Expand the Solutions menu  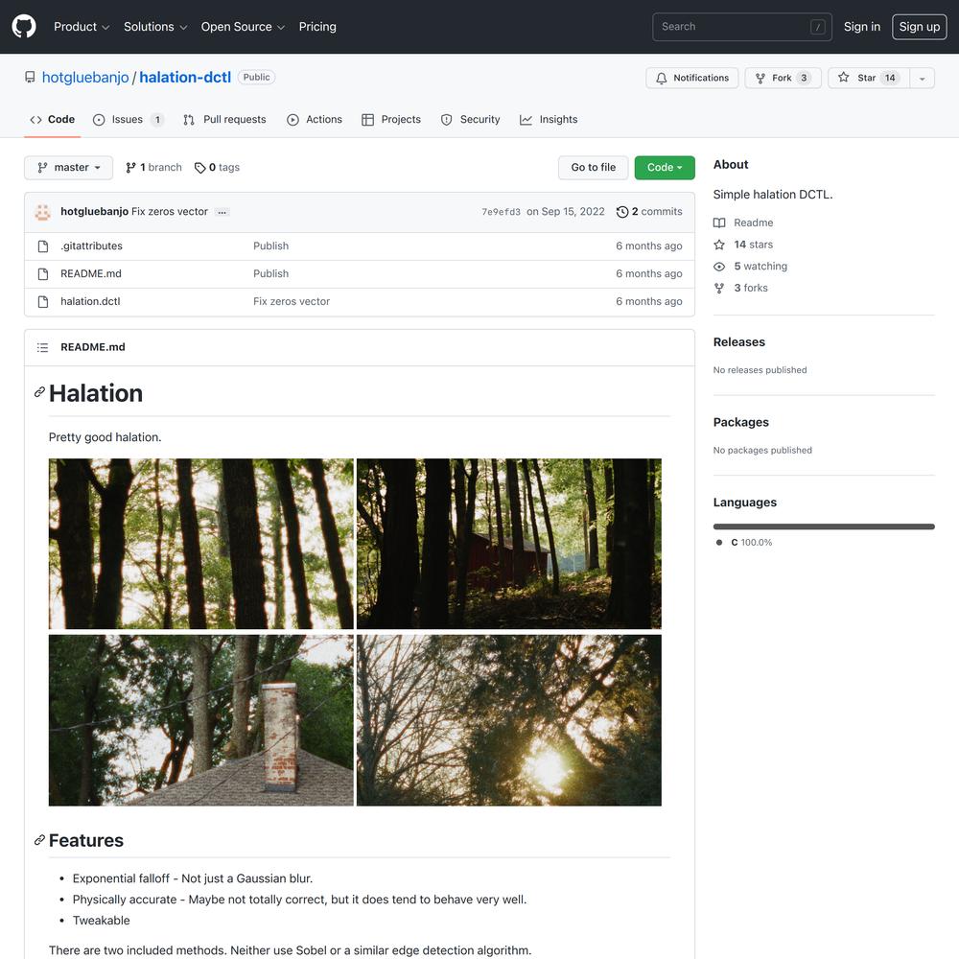coord(155,27)
